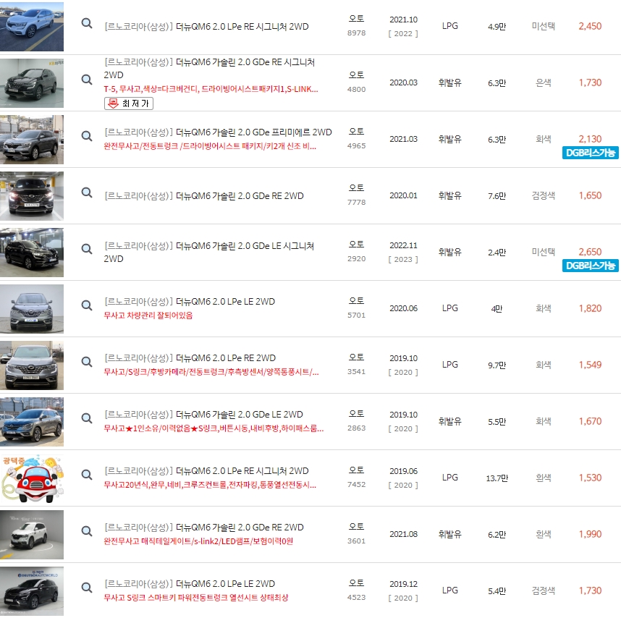Viewport: 621px width, 618px height.
Task: Click price 2,450
Action: tap(590, 26)
